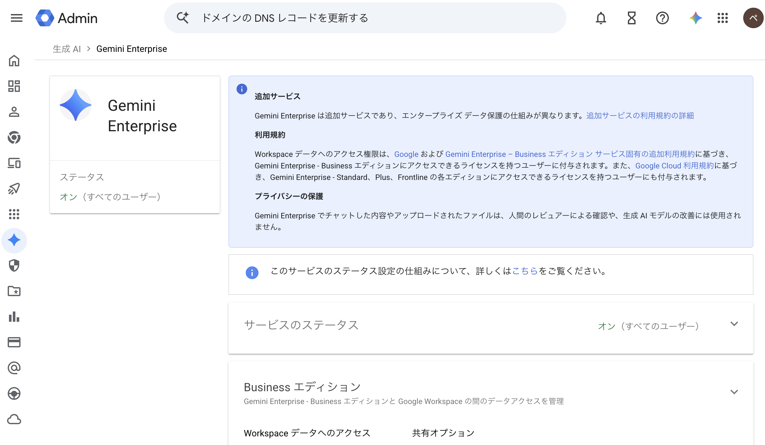Open Devices sidebar icon
The image size is (765, 445).
(x=14, y=163)
